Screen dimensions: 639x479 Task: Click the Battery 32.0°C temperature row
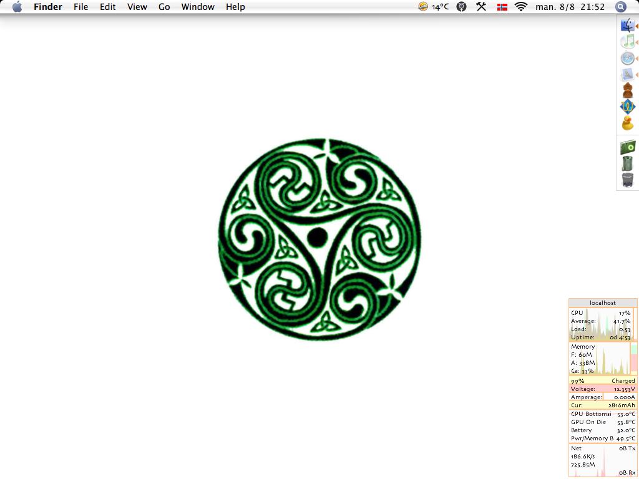603,430
